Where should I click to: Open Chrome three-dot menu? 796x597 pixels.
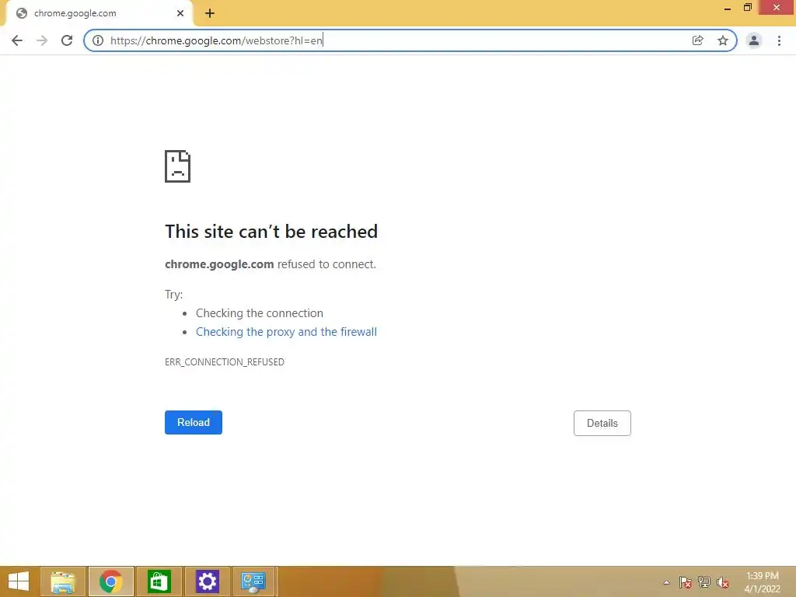779,40
